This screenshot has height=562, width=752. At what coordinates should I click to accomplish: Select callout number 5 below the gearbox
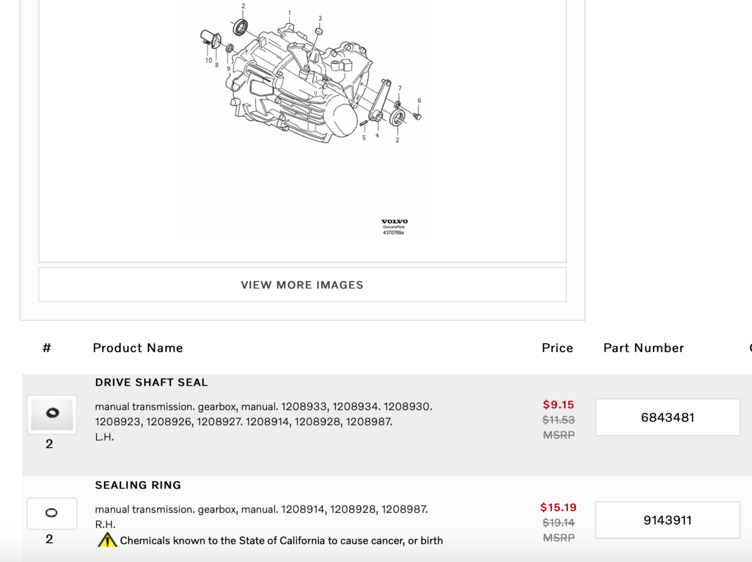pyautogui.click(x=364, y=138)
